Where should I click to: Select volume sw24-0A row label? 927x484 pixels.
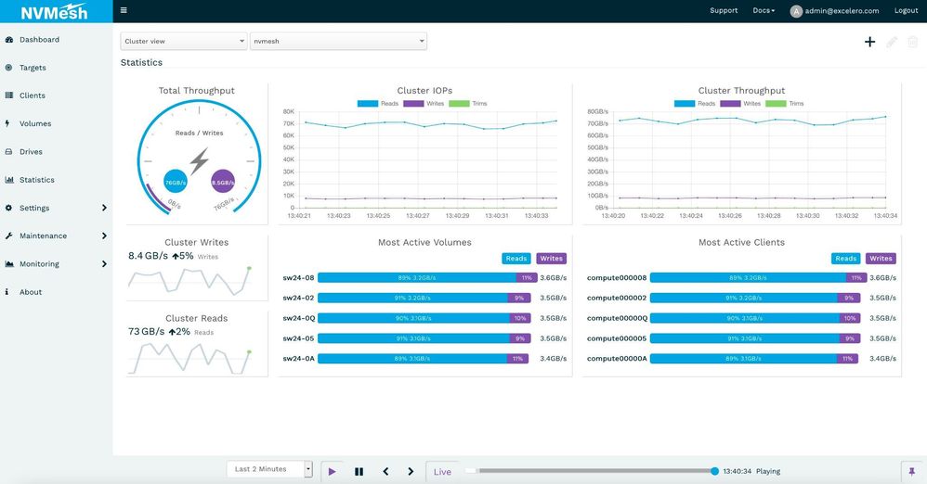click(x=298, y=358)
